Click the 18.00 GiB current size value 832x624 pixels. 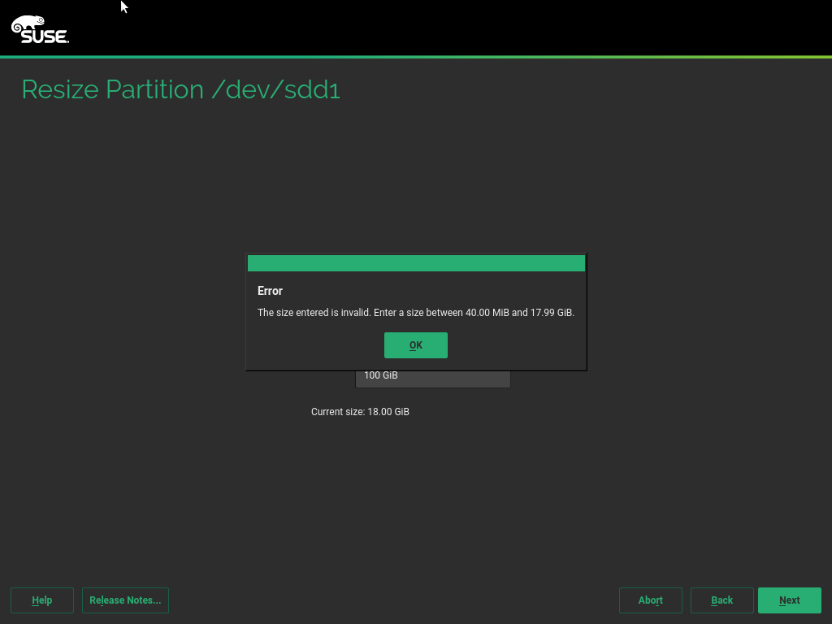(388, 412)
